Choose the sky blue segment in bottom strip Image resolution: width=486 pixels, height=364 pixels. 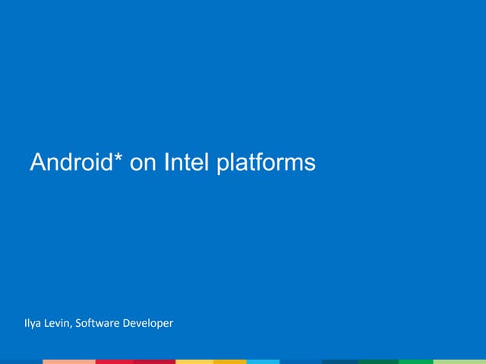[263, 362]
